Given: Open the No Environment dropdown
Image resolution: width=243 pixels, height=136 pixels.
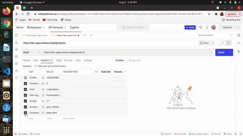Looking at the screenshot, I should pos(215,35).
